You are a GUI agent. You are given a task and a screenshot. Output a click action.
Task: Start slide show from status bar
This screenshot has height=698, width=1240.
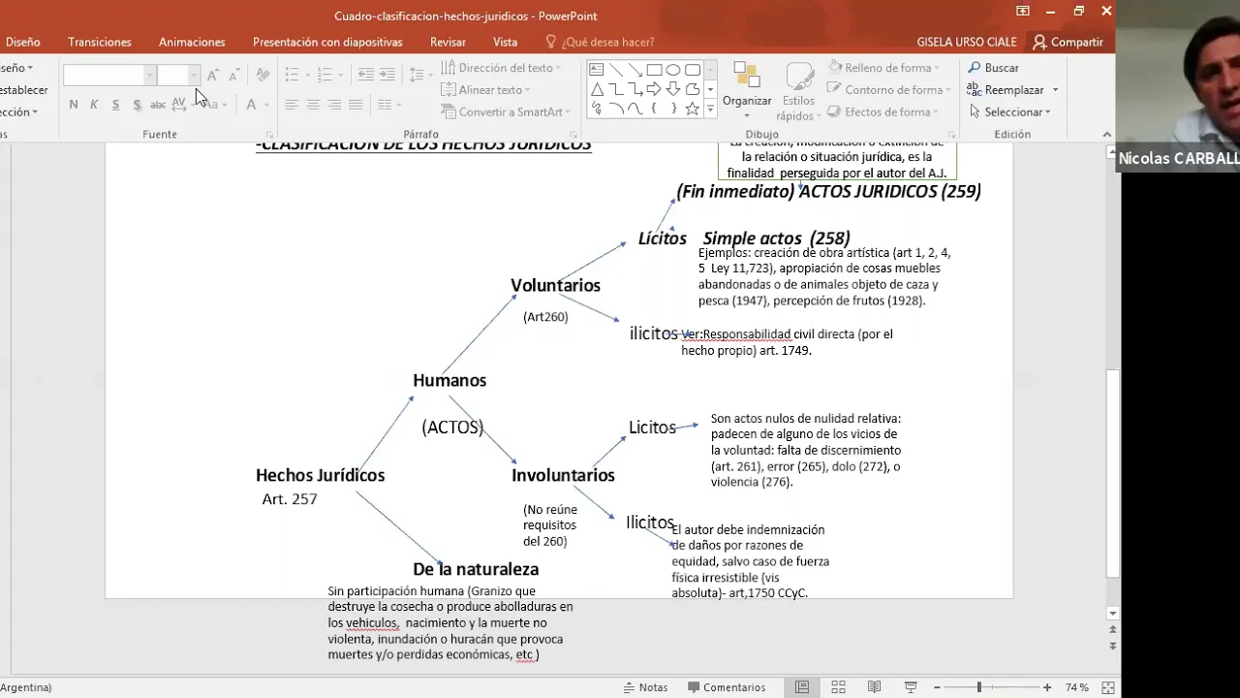point(911,687)
